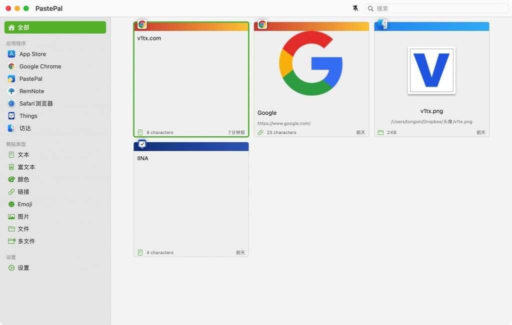
Task: Click text icon beside 4 characters
Action: coord(140,253)
